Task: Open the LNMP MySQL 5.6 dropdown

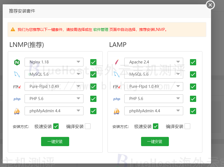Action: click(54, 74)
